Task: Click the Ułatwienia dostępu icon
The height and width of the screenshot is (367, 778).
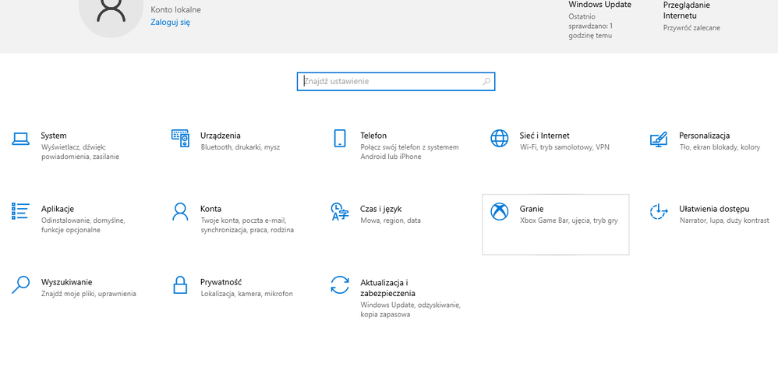Action: point(659,211)
